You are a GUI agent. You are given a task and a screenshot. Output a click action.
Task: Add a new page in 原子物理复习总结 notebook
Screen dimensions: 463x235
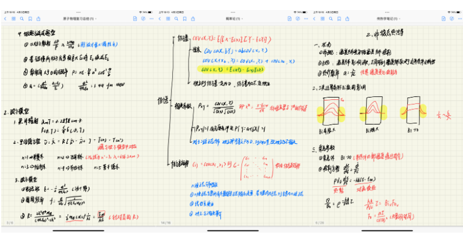click(134, 19)
